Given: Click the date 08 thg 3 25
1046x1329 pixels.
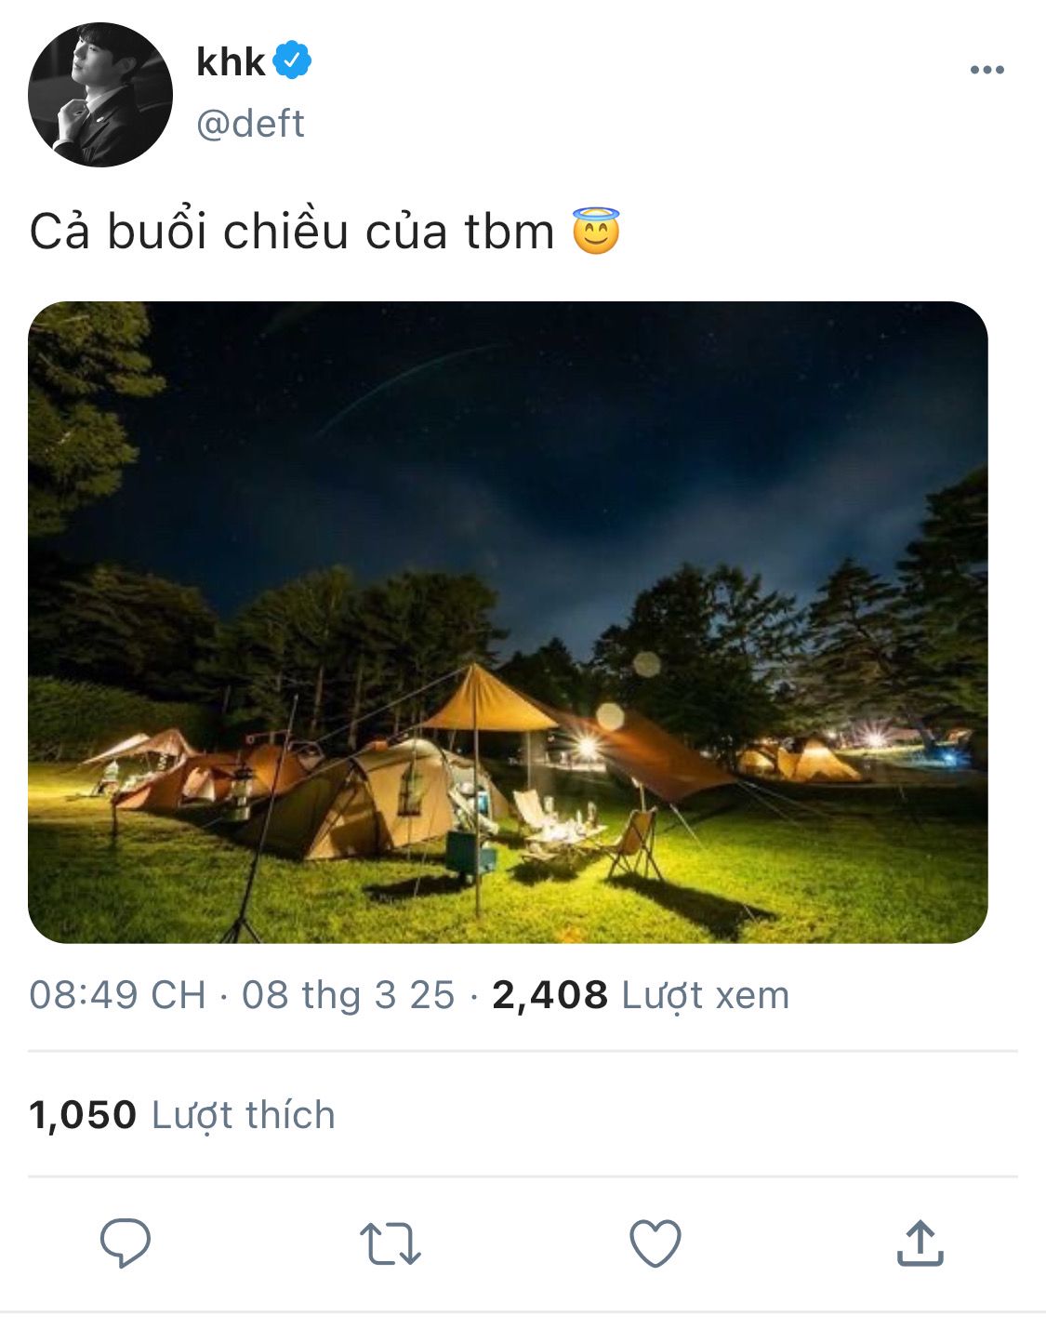Looking at the screenshot, I should tap(349, 995).
